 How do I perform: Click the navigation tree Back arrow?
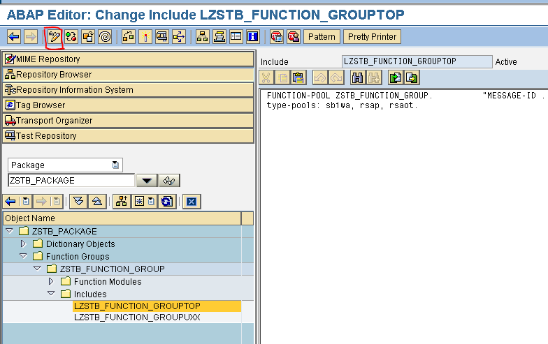coord(11,201)
